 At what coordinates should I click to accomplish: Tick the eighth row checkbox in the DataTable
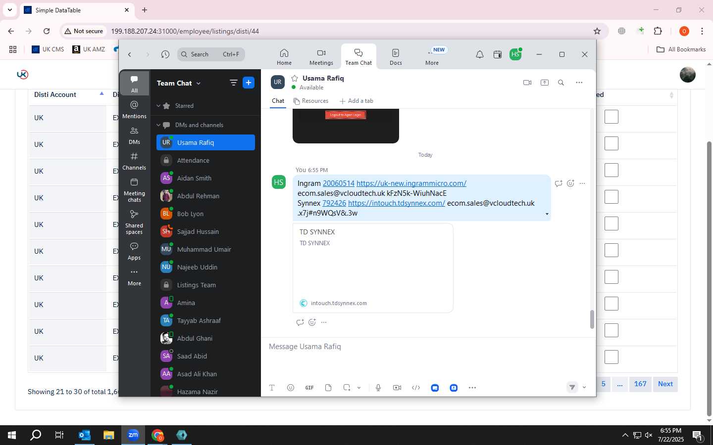611,304
